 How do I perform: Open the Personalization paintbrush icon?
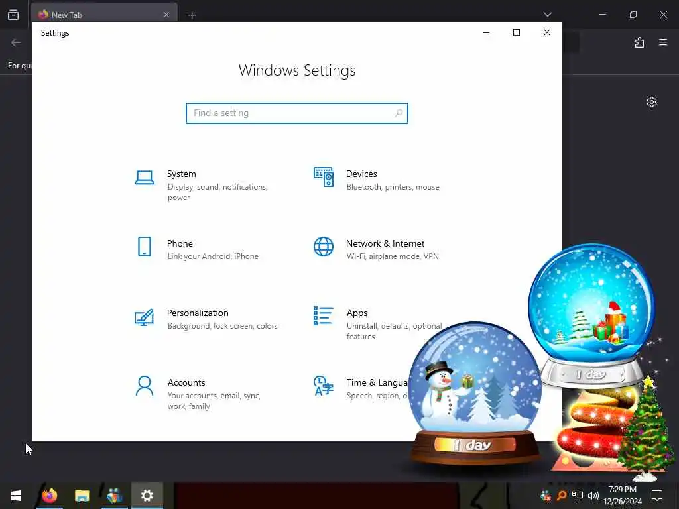click(x=144, y=317)
